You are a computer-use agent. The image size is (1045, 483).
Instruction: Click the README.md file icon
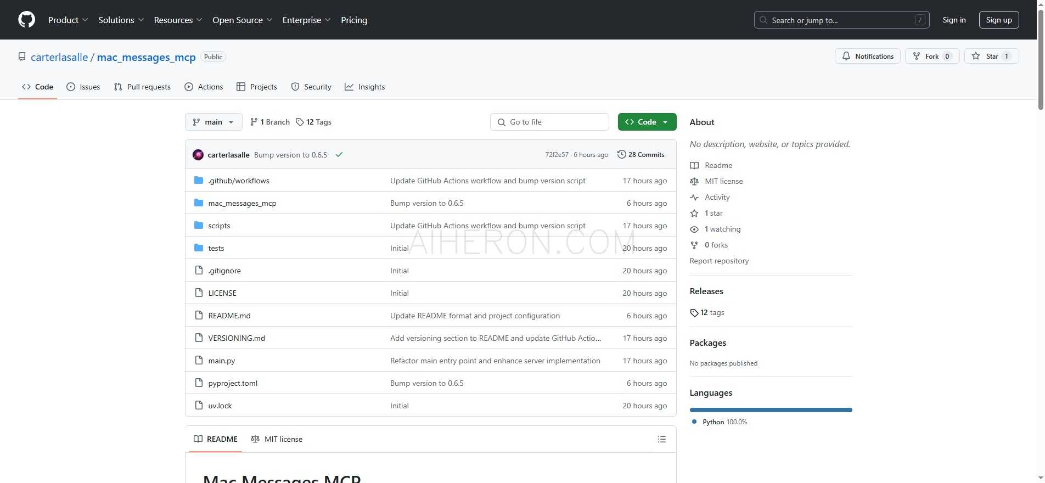click(199, 316)
